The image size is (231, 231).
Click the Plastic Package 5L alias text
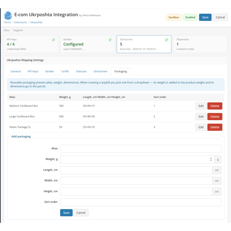[20, 127]
